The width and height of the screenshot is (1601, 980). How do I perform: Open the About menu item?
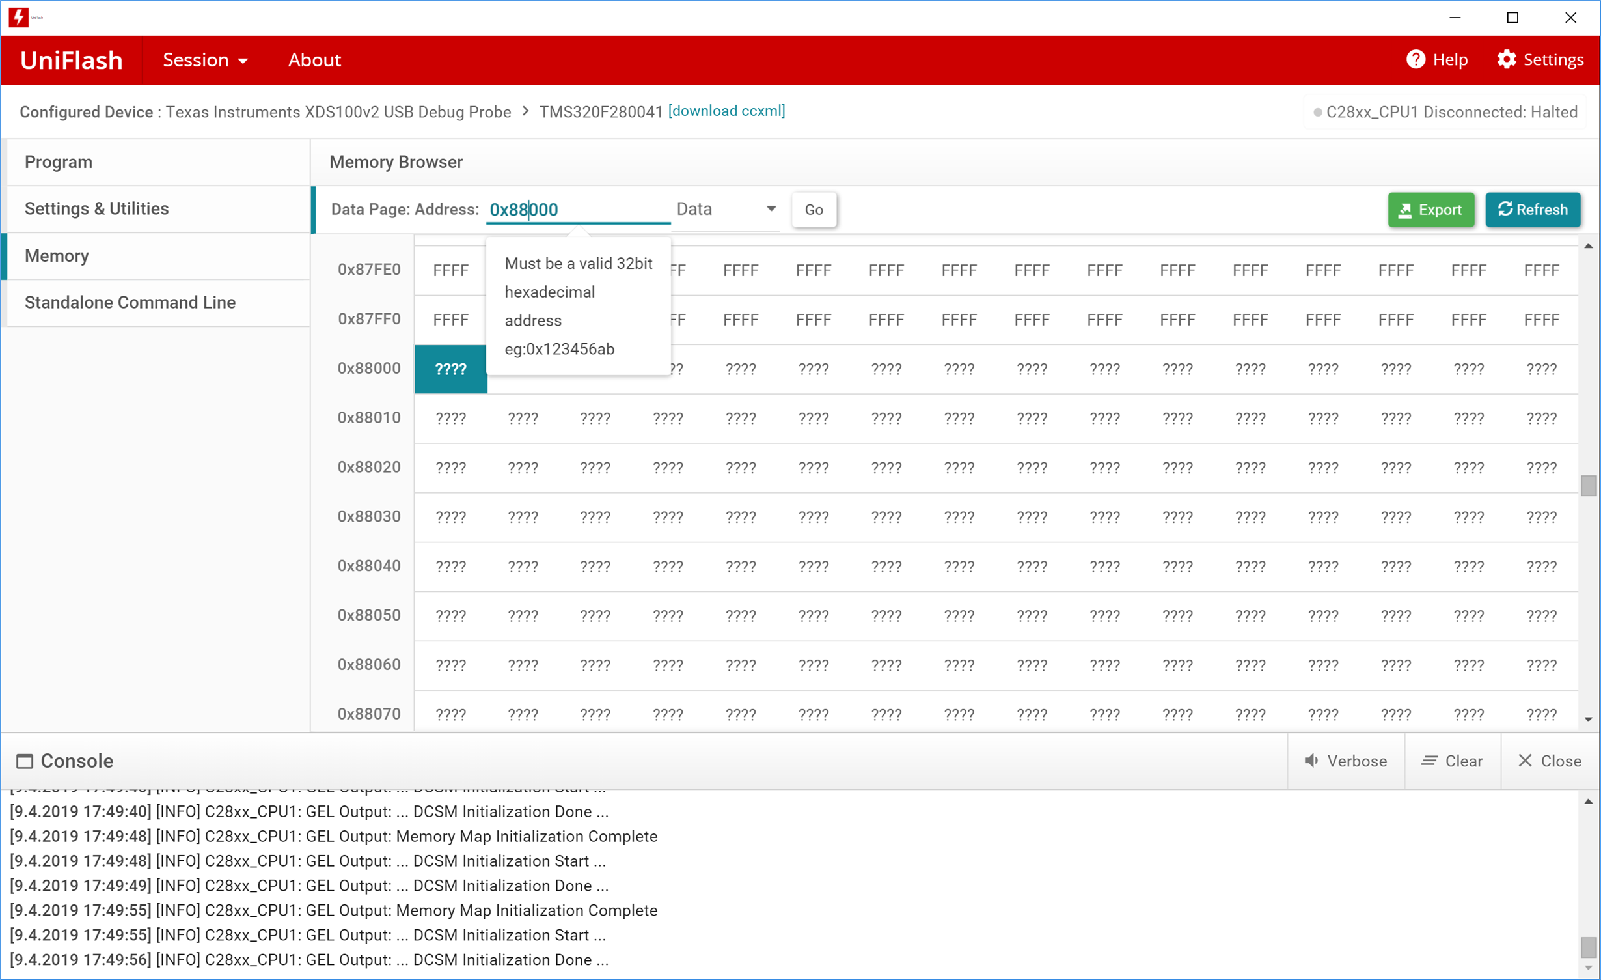pos(314,60)
